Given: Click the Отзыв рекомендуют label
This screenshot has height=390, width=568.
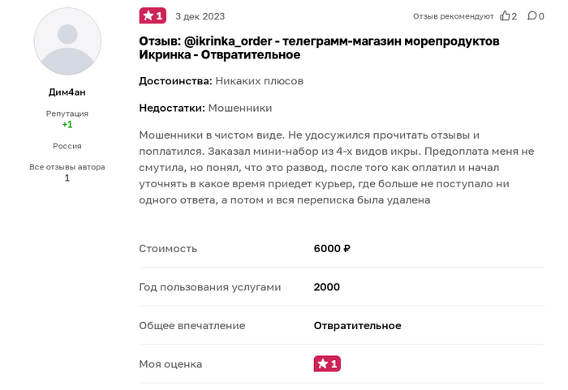Looking at the screenshot, I should [453, 16].
